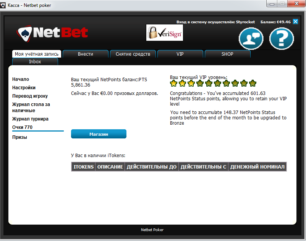Click the ДЕНЕЖНЫЙ НОМИНАЛ column header
This screenshot has height=241, width=306.
[257, 167]
